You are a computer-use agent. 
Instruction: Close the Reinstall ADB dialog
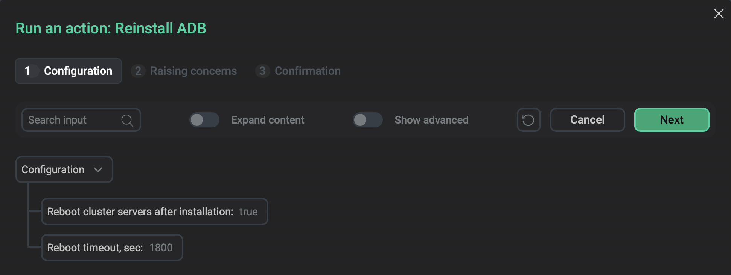click(x=719, y=14)
